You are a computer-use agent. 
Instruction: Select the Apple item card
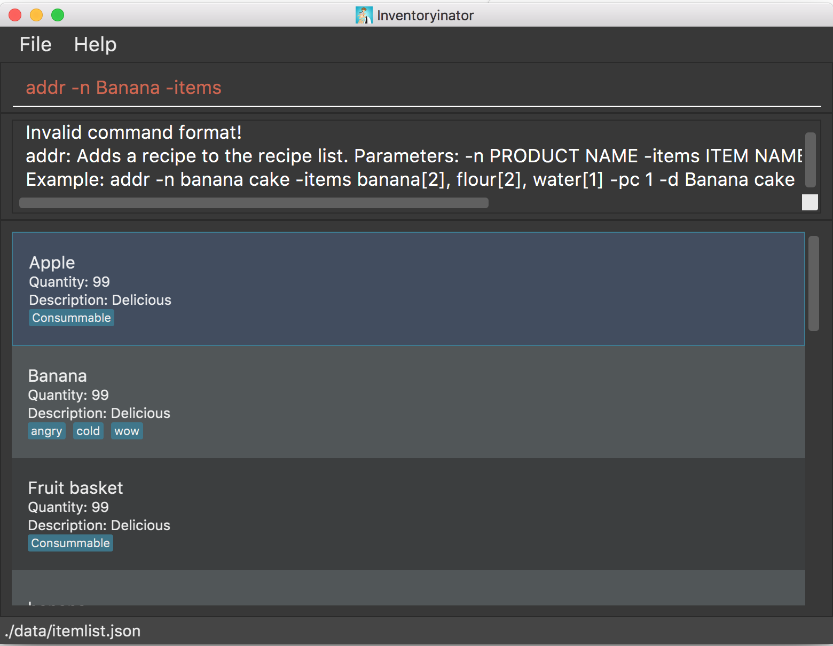(x=408, y=289)
